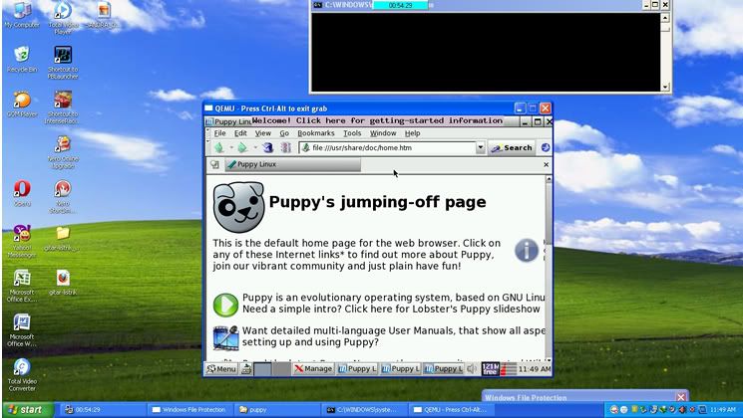Click the Search button in browser toolbar
Screen dimensions: 743x418
[512, 147]
